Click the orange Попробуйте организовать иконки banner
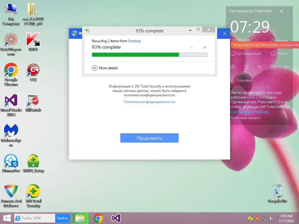This screenshot has width=299, height=224. click(x=265, y=45)
